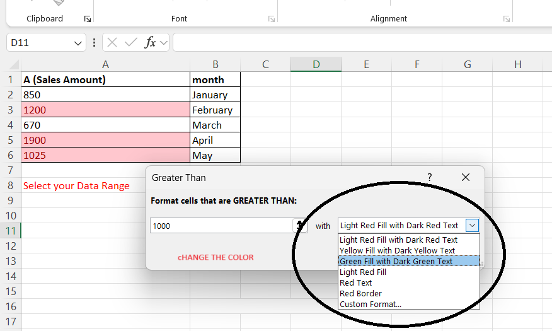Select column B header

215,64
